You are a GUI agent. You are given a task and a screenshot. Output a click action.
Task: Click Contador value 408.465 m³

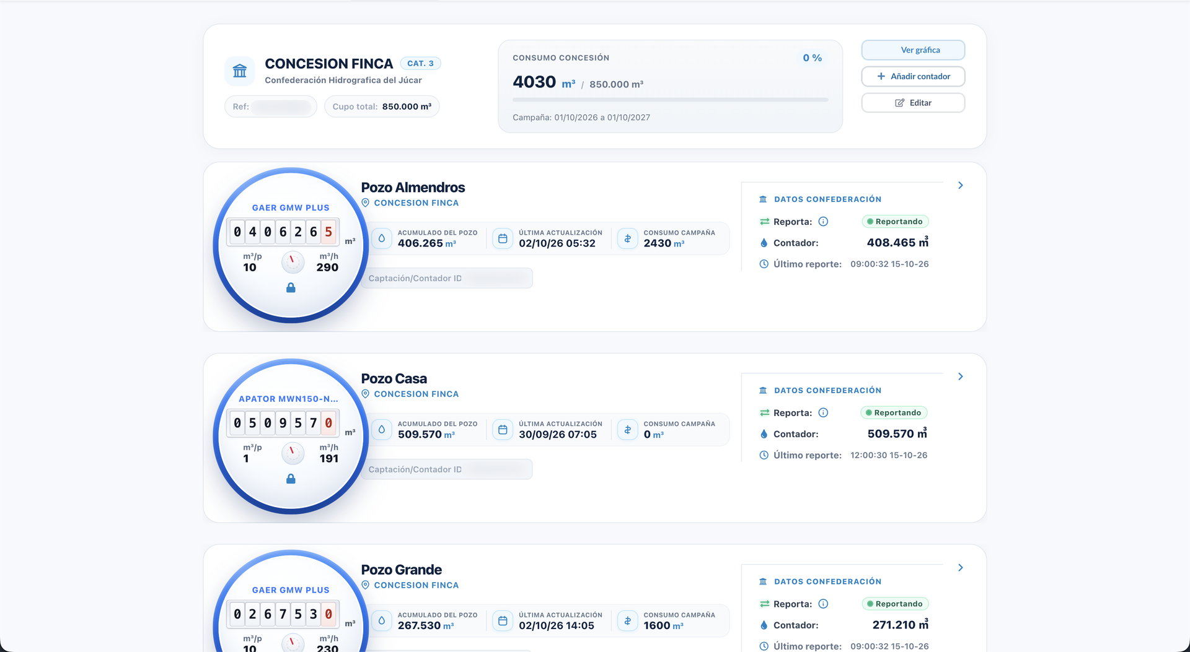(x=897, y=243)
